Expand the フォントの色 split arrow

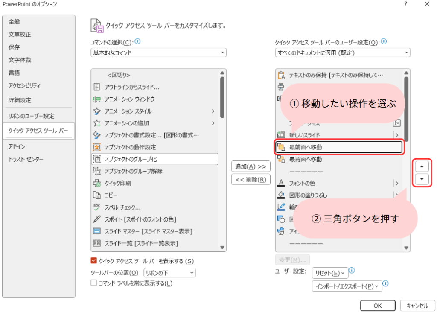396,183
